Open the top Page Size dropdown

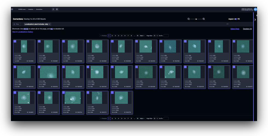(x=156, y=36)
